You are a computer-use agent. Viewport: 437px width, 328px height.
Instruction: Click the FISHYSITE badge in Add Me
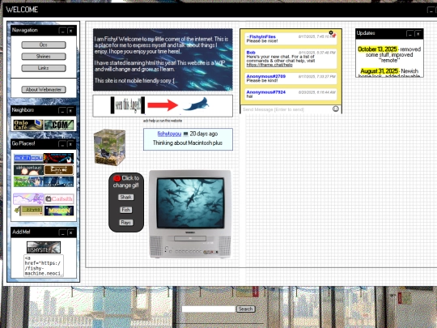[44, 247]
